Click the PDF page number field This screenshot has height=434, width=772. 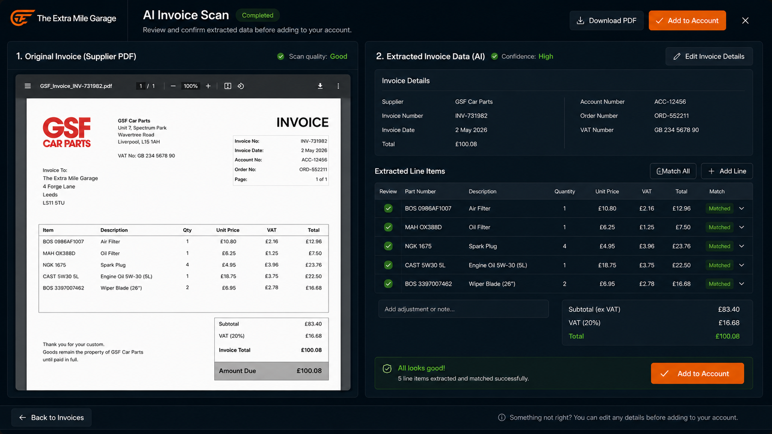click(141, 86)
